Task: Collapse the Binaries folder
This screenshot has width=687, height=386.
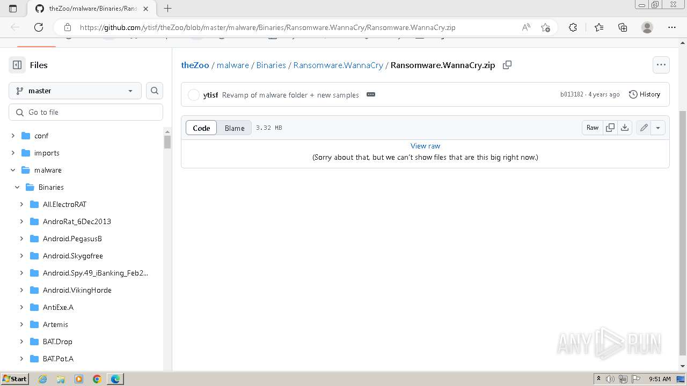Action: [x=17, y=187]
